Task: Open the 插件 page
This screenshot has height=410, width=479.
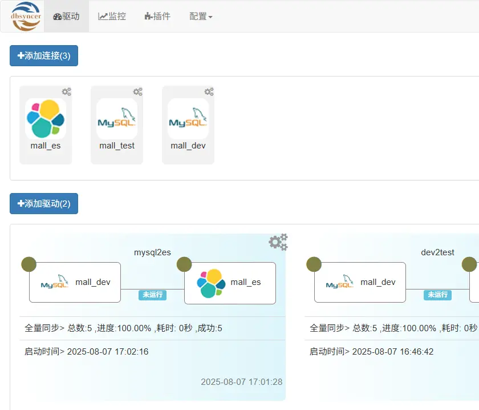Action: [157, 16]
